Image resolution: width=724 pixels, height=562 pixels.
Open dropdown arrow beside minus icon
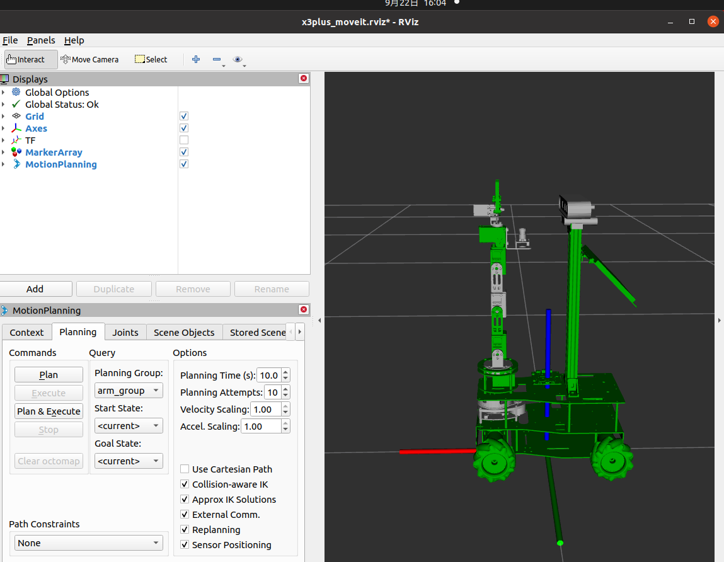pos(224,66)
